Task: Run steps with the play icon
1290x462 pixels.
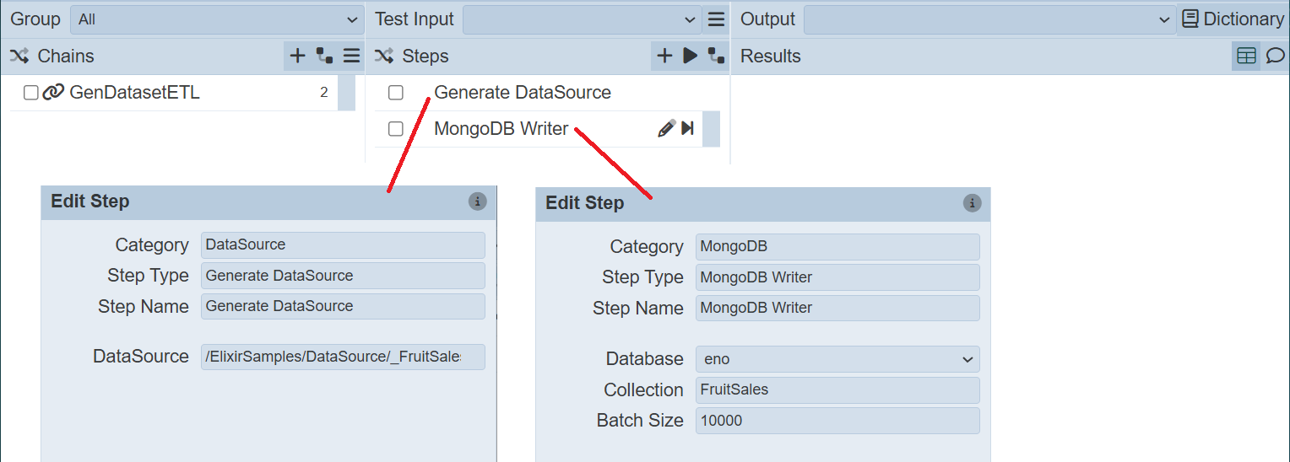Action: pos(690,56)
